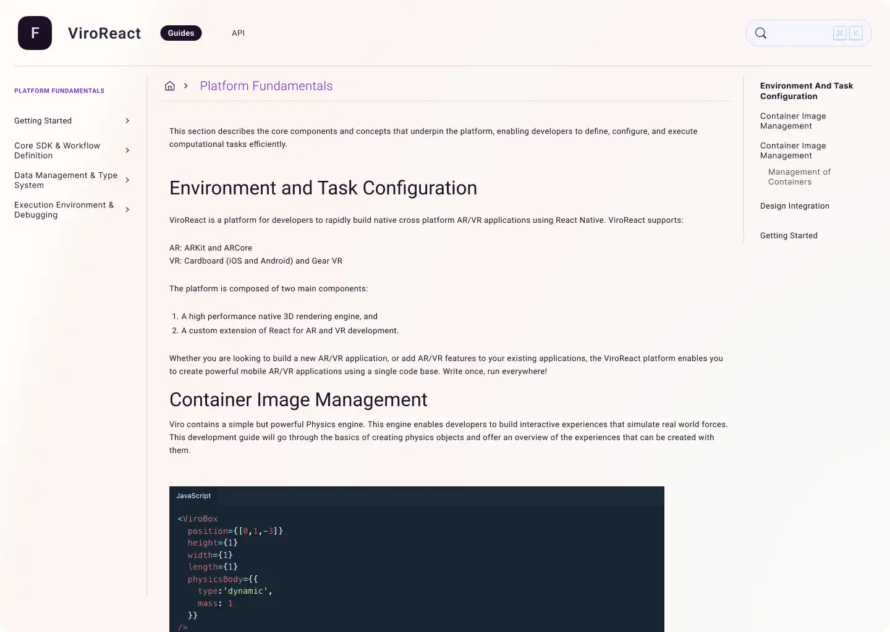Click PLATFORM FUNDAMENTALS sidebar section label
This screenshot has width=890, height=632.
tap(59, 91)
